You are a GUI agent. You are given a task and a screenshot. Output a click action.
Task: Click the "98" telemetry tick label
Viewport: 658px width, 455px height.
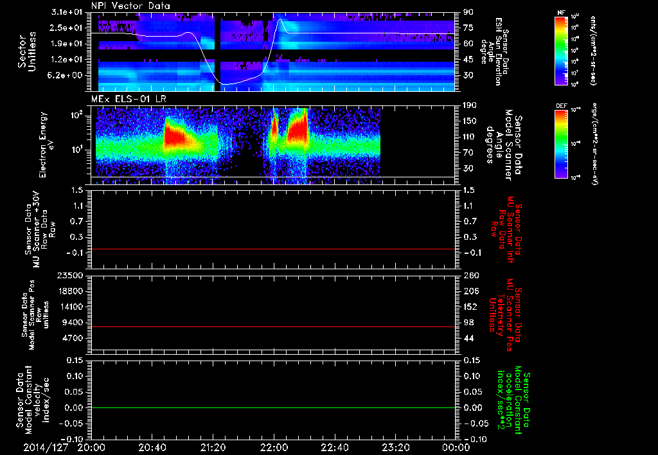tap(468, 323)
